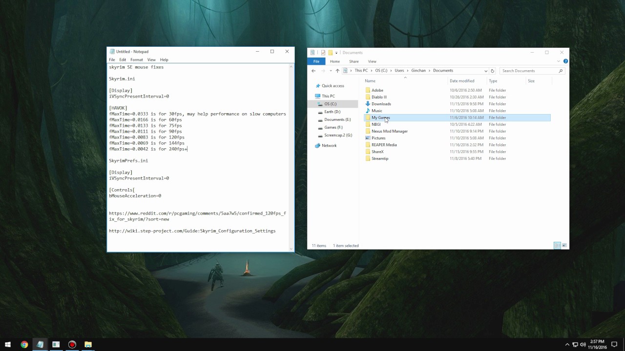Switch to Notepad taskbar icon

pyautogui.click(x=40, y=344)
